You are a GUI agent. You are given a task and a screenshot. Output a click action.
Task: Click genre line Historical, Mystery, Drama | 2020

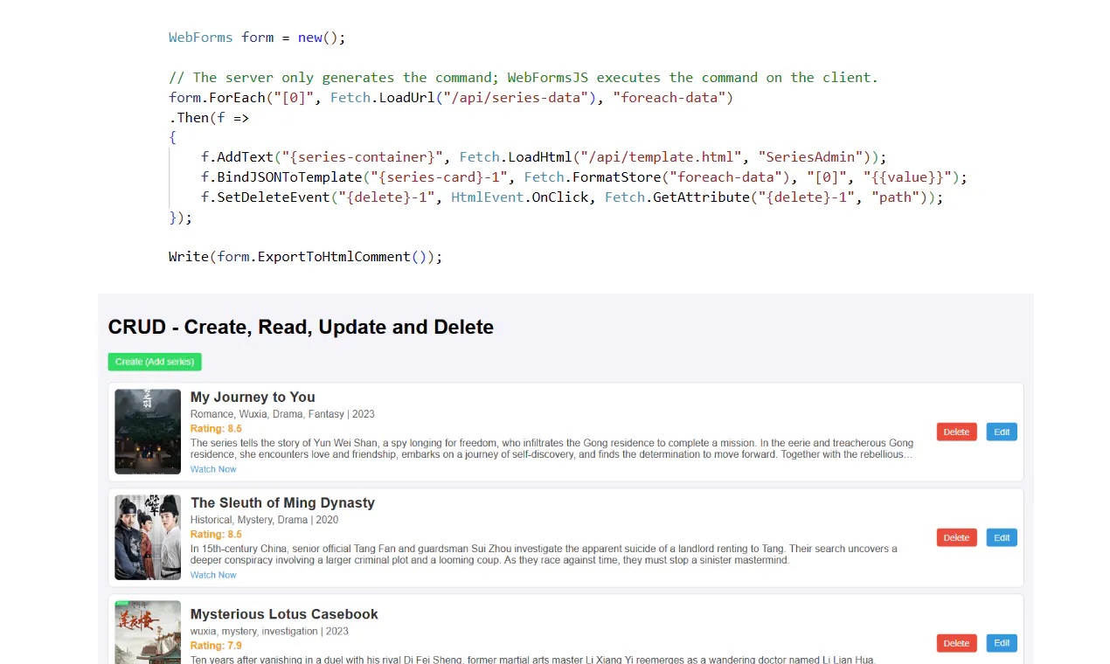264,520
